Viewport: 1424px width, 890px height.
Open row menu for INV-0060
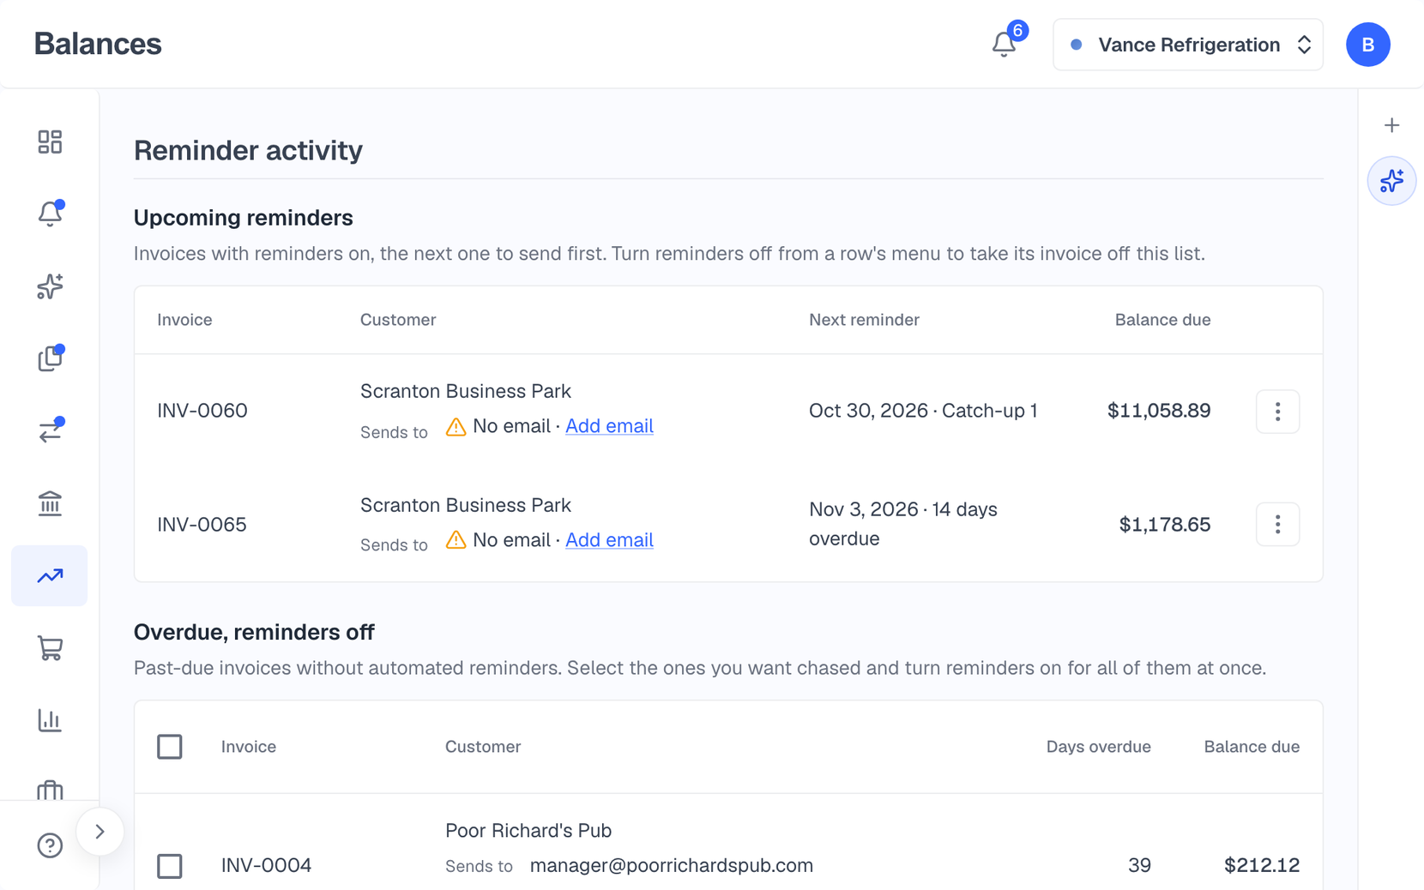tap(1277, 412)
